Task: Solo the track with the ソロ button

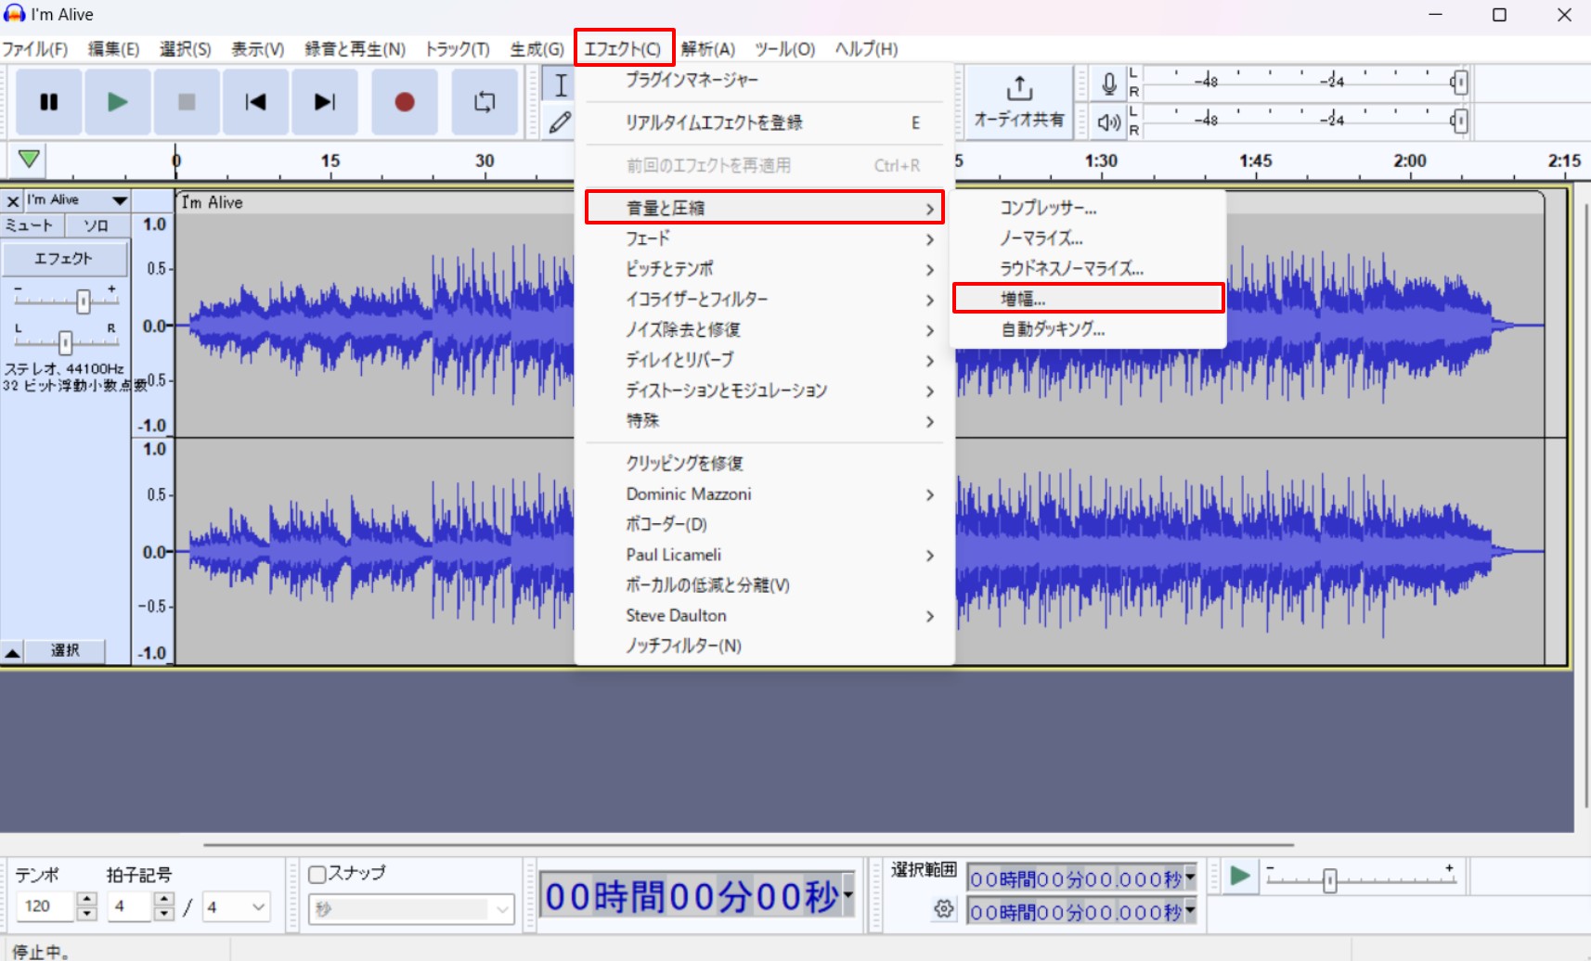Action: click(x=97, y=225)
